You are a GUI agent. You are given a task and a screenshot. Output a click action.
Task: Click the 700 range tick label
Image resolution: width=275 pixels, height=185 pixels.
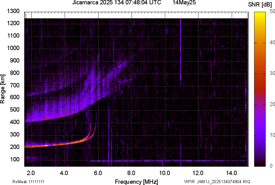(x=15, y=85)
